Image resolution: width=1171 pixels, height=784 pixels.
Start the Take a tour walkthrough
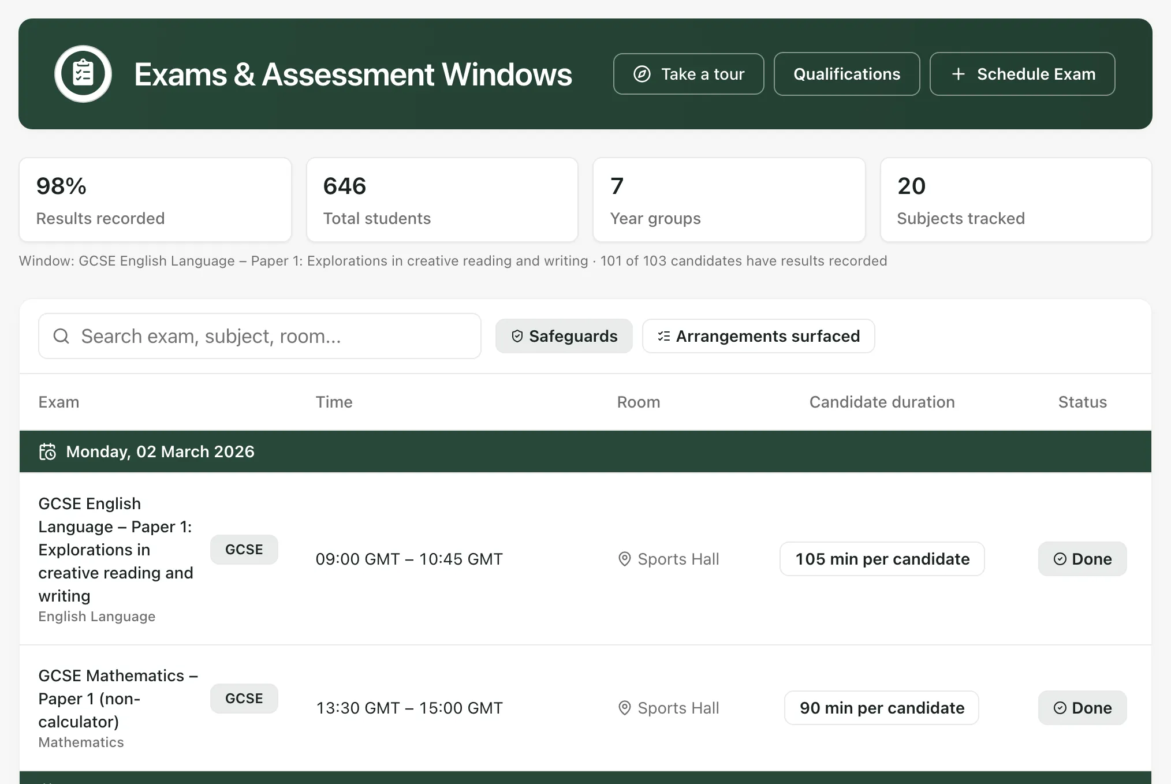pos(688,74)
